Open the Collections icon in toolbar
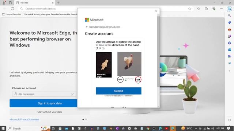Viewport: 234px width, 131px height. click(206, 9)
